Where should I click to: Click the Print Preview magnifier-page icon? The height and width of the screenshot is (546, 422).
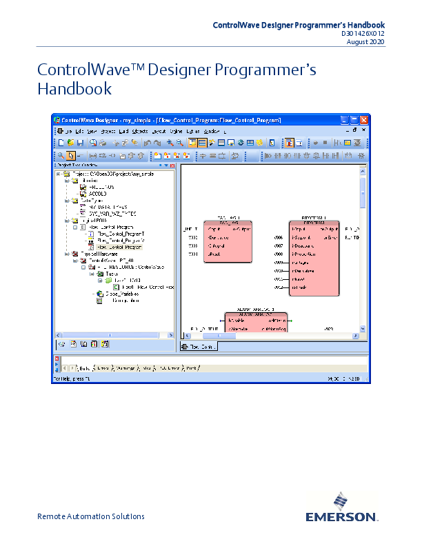coord(93,143)
